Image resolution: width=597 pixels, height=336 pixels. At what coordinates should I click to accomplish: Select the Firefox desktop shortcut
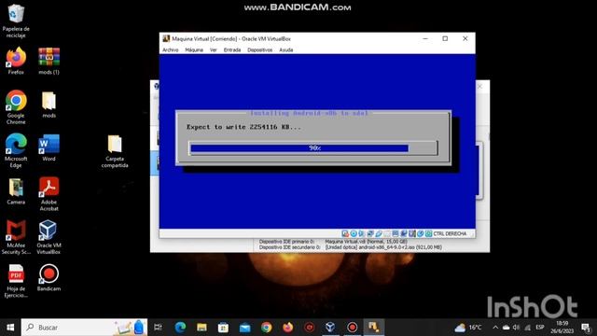(x=16, y=61)
